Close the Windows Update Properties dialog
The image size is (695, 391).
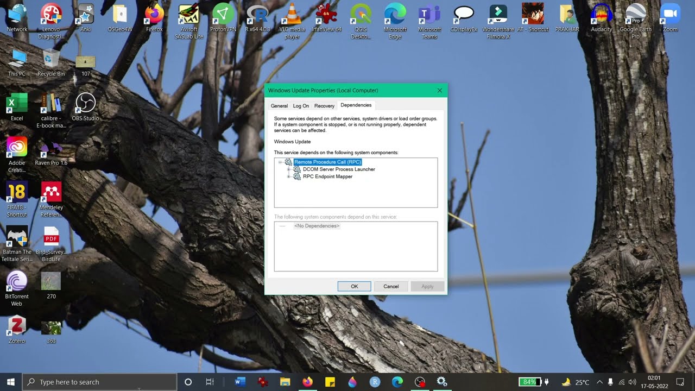(440, 90)
